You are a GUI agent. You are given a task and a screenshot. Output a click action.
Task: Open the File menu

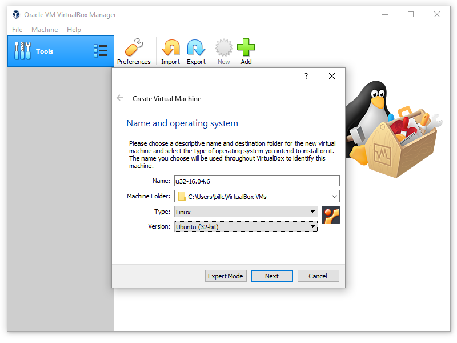(17, 30)
